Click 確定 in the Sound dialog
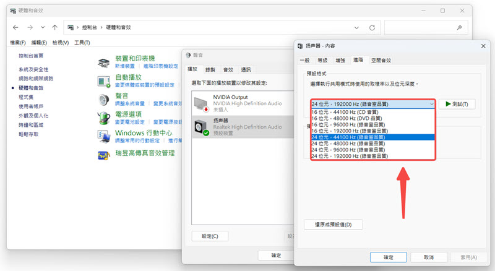The height and width of the screenshot is (271, 495). point(276,255)
